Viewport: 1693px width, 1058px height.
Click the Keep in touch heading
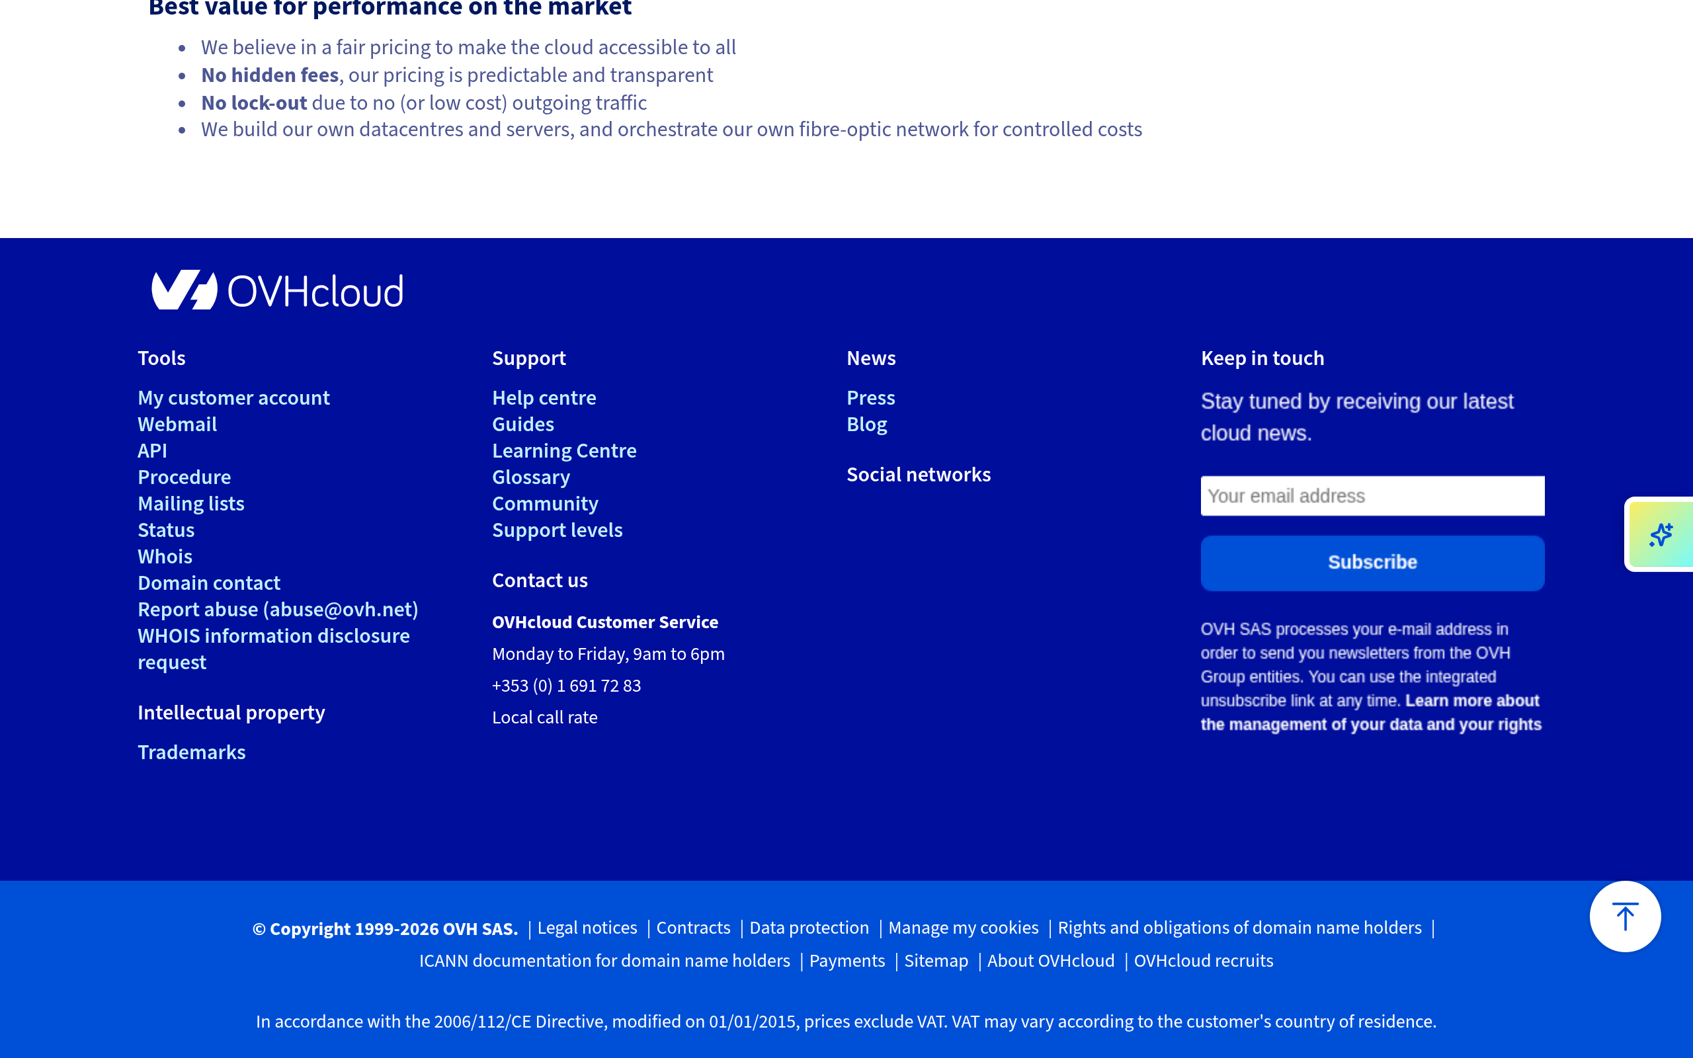point(1262,358)
